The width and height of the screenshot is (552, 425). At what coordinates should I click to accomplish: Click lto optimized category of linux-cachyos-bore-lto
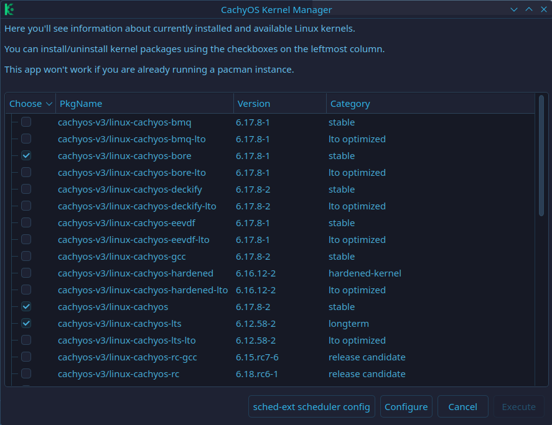coord(357,173)
